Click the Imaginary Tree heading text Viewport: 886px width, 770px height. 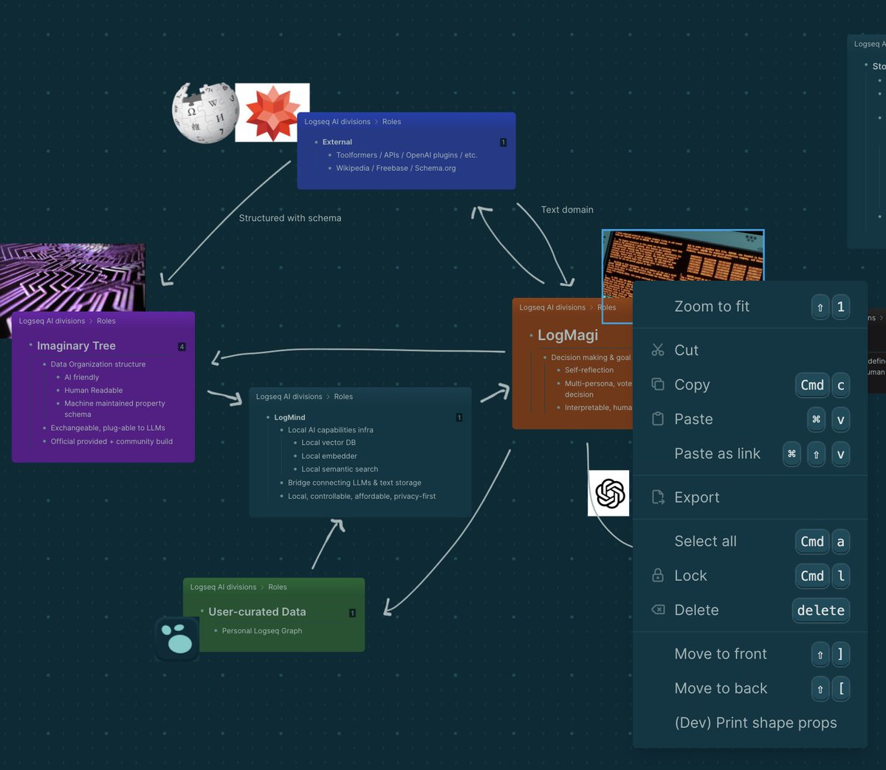(x=76, y=346)
